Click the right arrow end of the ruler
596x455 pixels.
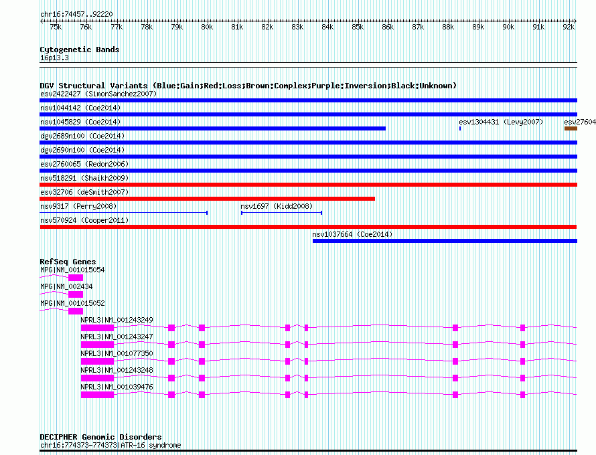(575, 21)
